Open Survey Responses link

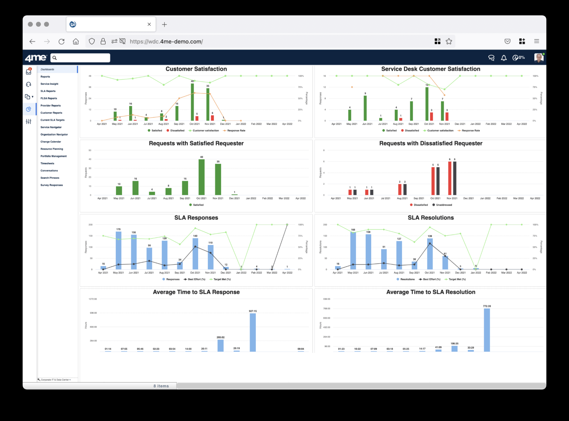tap(52, 185)
